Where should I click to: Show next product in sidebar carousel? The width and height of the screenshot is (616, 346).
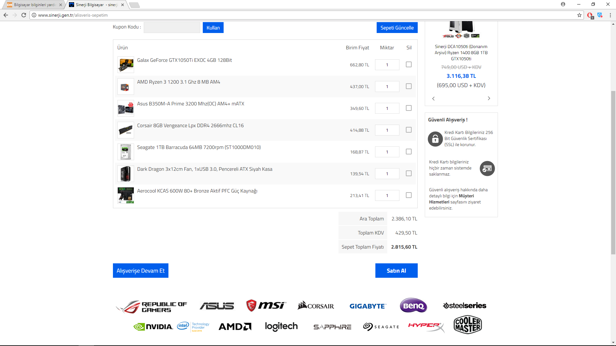[489, 98]
